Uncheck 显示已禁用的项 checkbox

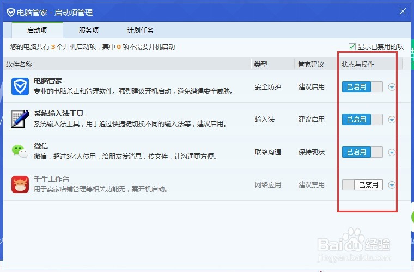coord(352,47)
